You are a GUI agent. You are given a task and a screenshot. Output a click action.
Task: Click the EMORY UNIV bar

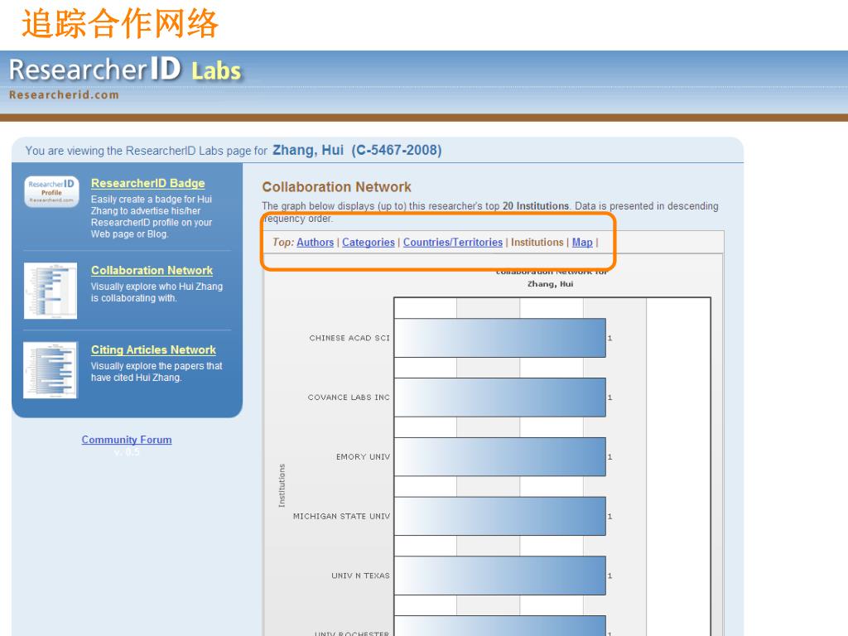click(x=499, y=457)
